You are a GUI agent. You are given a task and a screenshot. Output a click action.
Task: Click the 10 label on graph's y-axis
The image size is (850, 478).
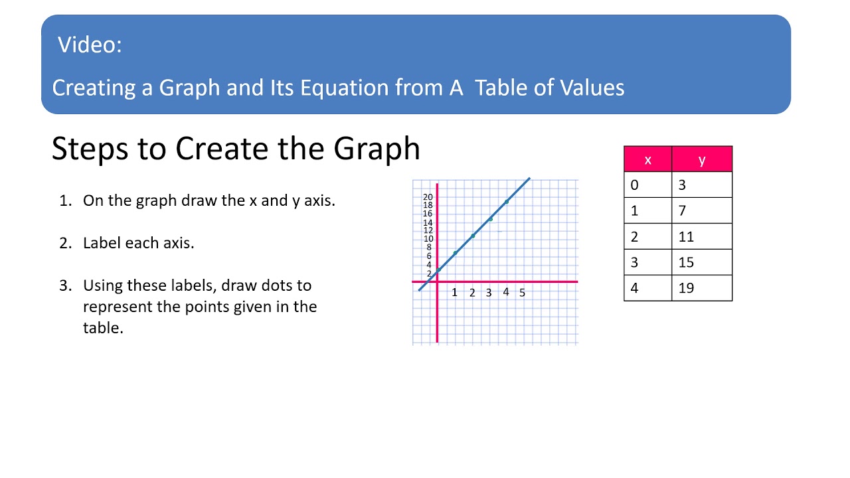pos(428,239)
